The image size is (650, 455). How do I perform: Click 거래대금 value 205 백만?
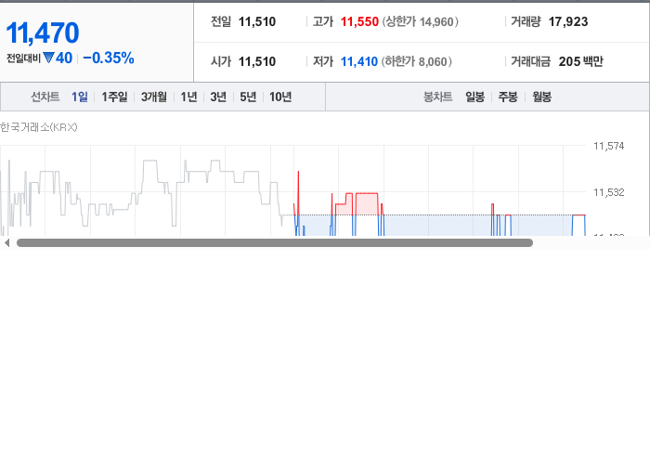pos(581,61)
